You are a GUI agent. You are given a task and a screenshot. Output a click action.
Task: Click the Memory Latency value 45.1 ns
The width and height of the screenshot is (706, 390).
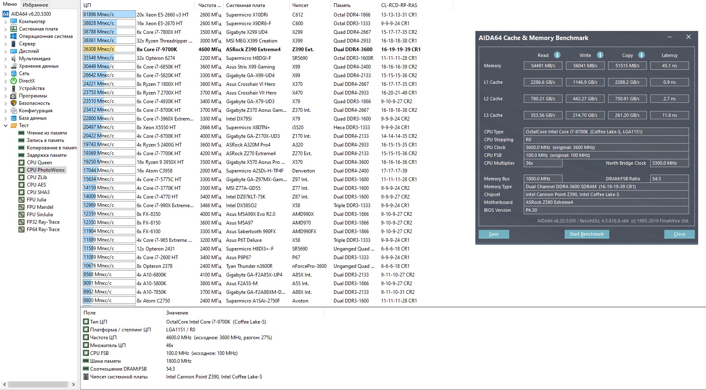(x=670, y=66)
